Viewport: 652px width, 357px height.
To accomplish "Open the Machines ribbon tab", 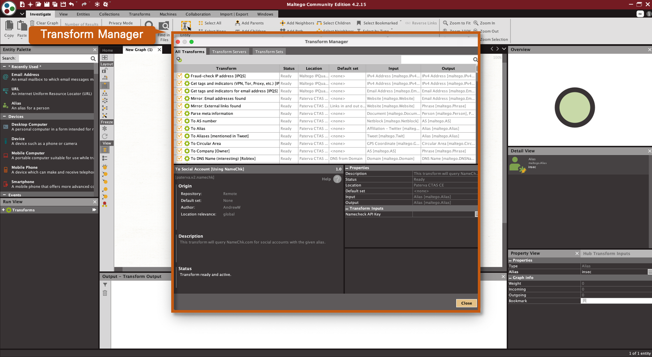I will pos(168,14).
